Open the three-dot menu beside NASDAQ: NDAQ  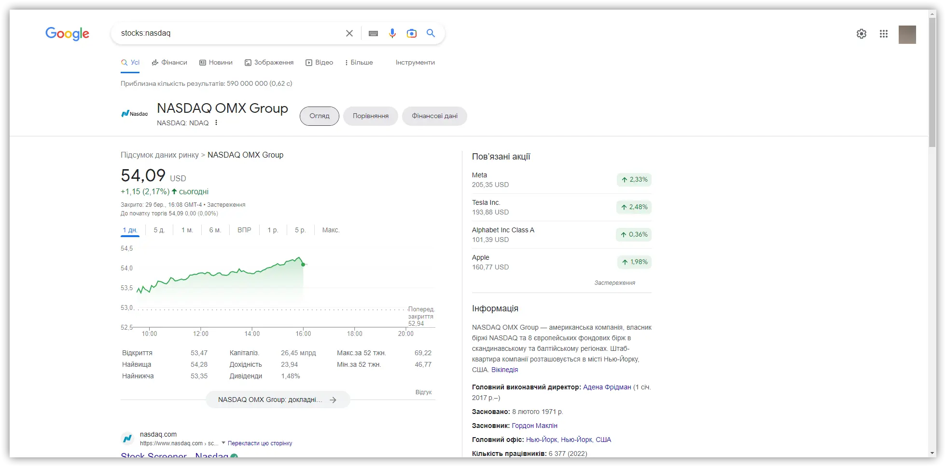pos(216,123)
